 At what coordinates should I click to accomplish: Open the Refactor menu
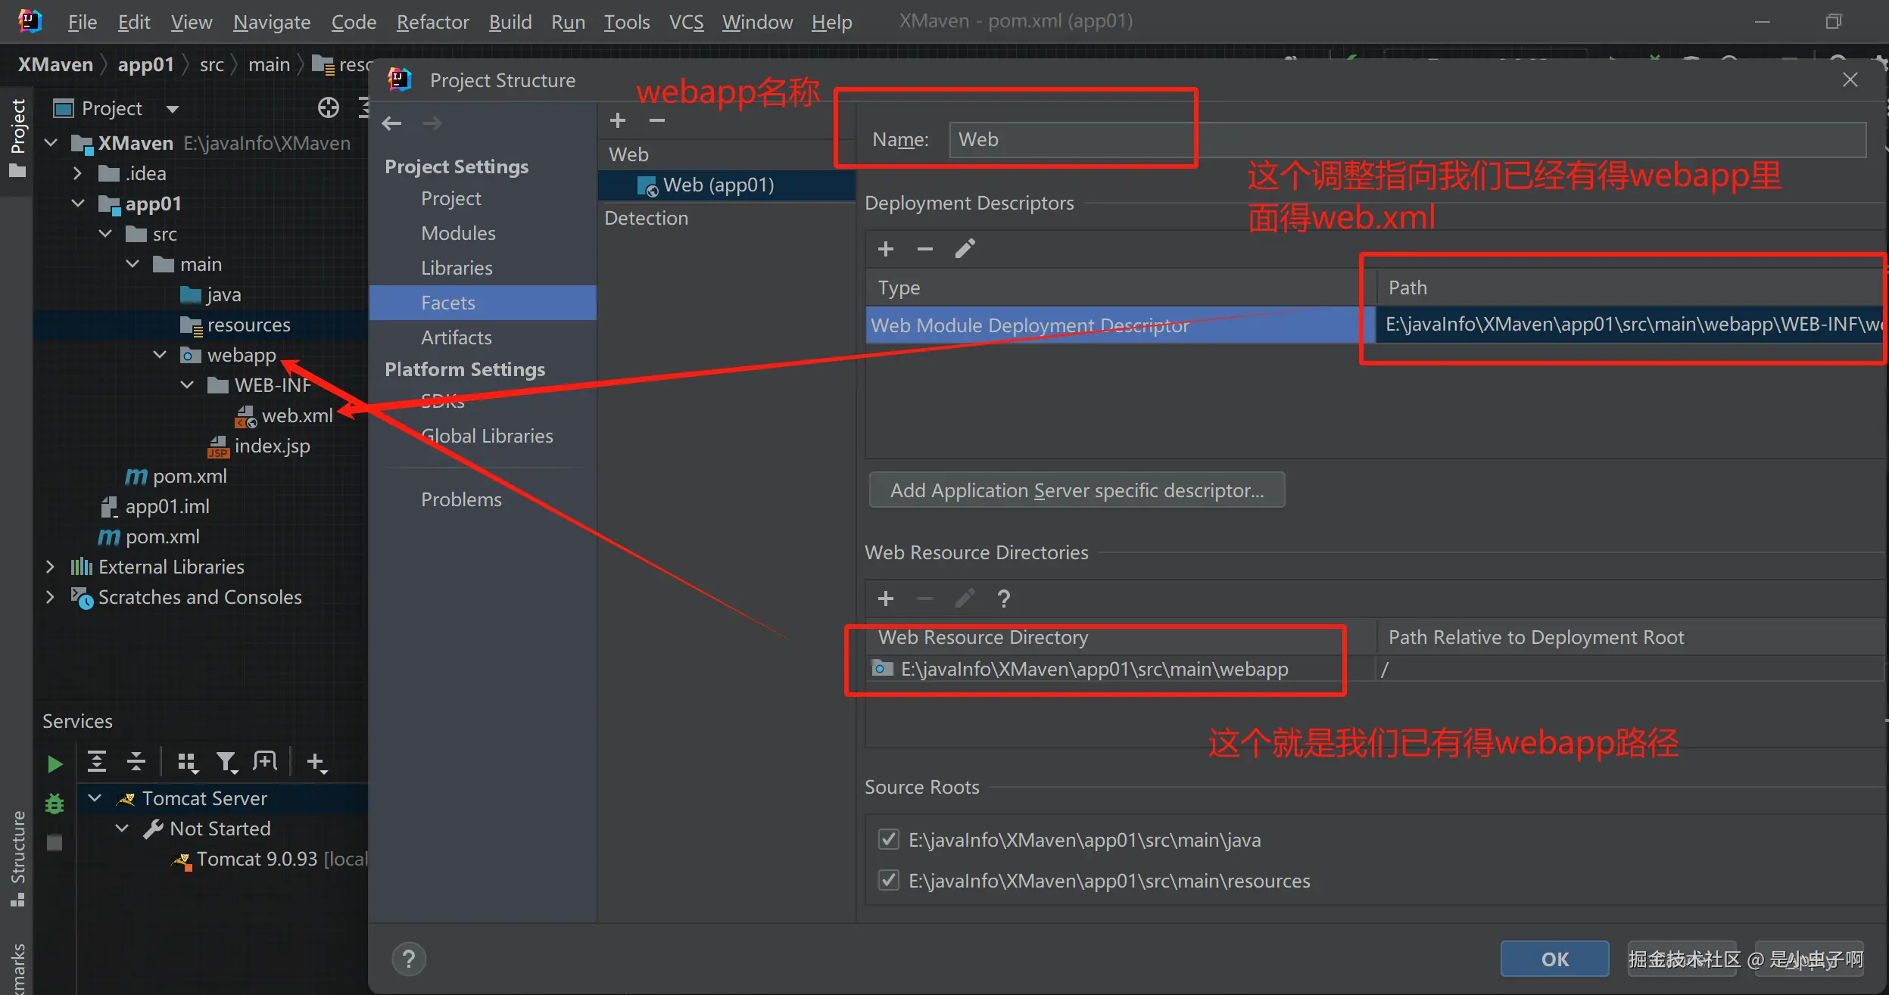tap(432, 22)
